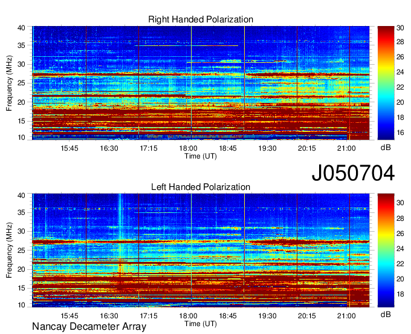
Task: Click the Nancay Decameter Array caption
Action: (89, 327)
